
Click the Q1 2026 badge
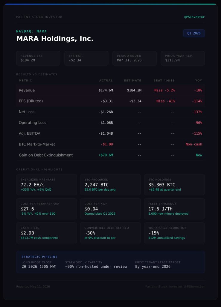click(x=194, y=33)
